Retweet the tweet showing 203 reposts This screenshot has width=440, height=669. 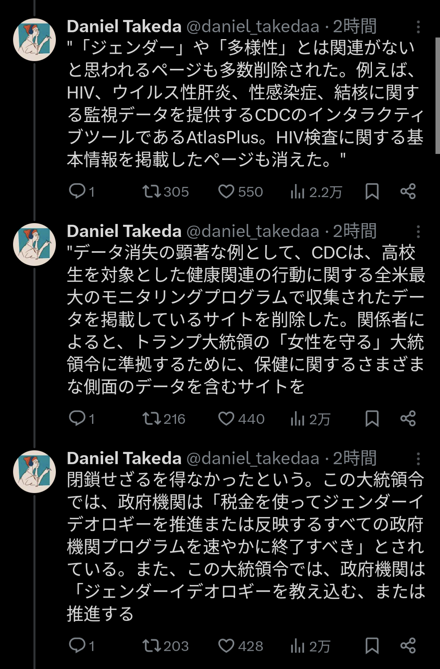[152, 645]
